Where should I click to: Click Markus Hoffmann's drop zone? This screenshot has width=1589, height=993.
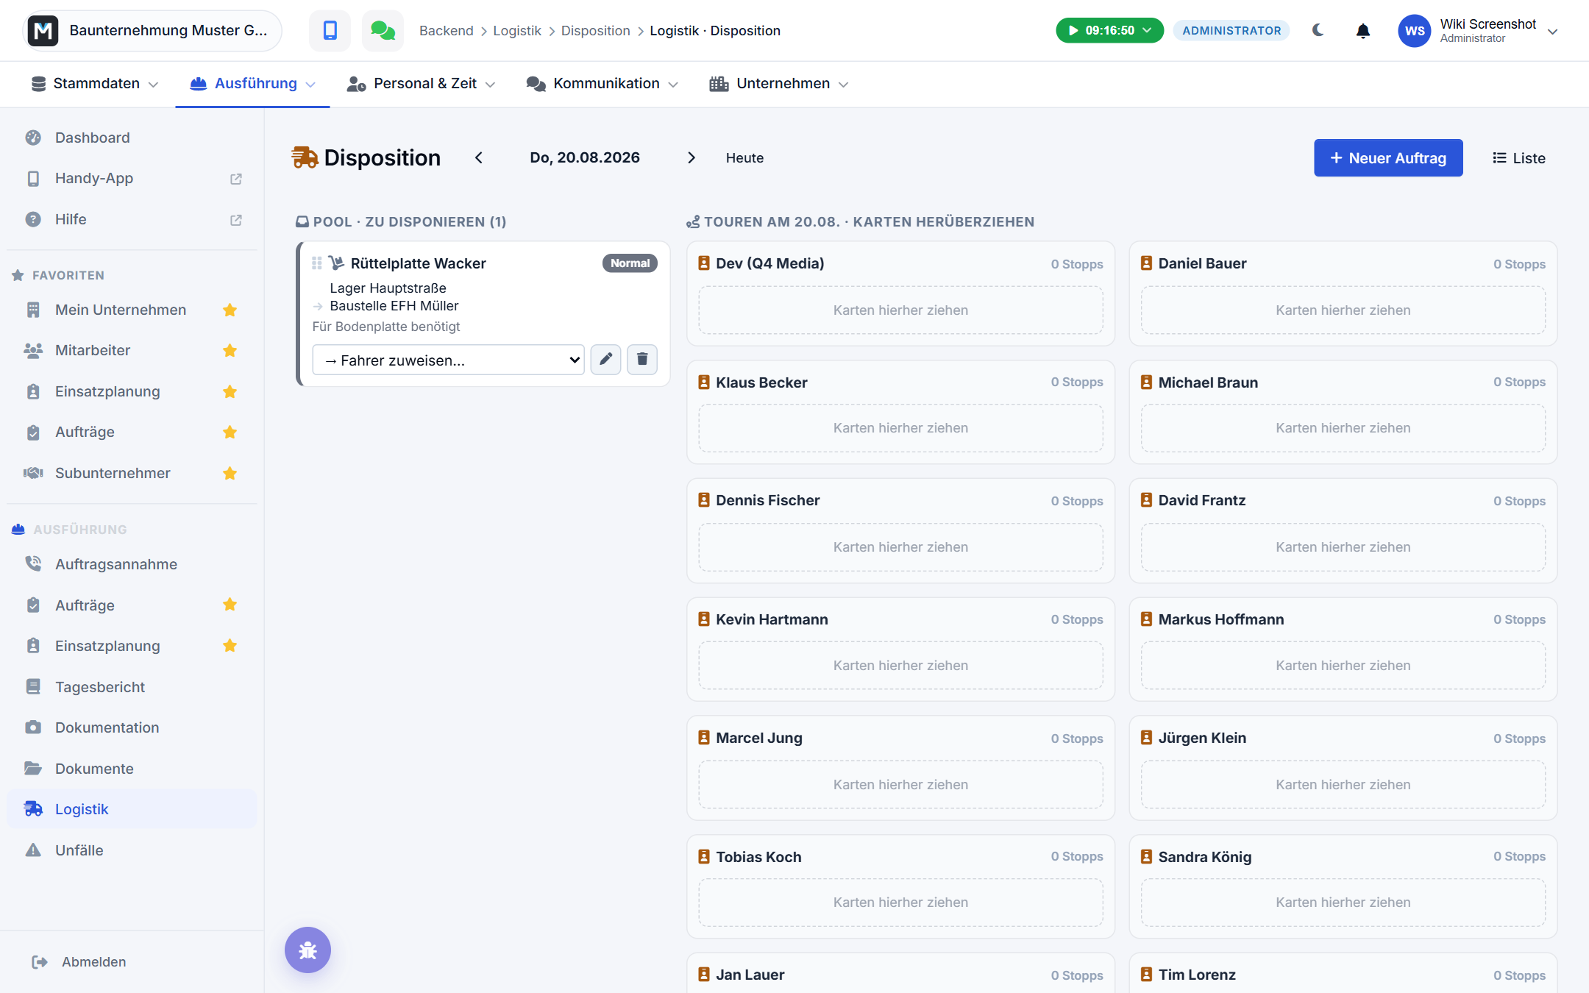pos(1343,666)
